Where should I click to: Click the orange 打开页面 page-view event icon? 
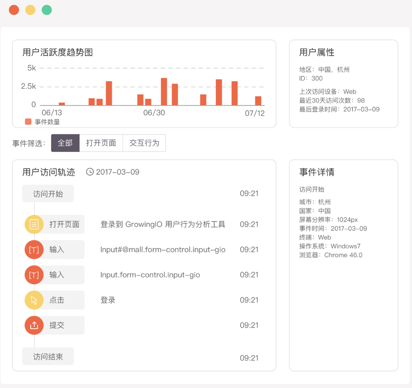click(x=34, y=224)
